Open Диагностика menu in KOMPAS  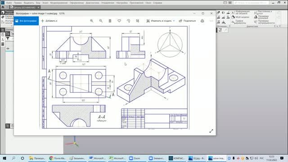[x=92, y=3]
